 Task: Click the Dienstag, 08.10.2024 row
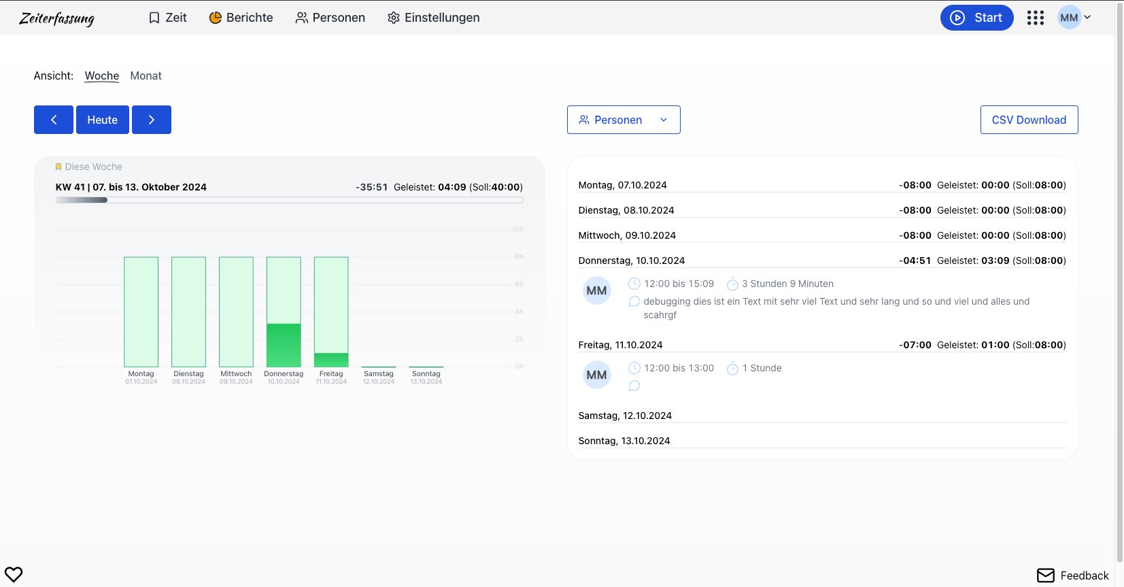point(822,210)
